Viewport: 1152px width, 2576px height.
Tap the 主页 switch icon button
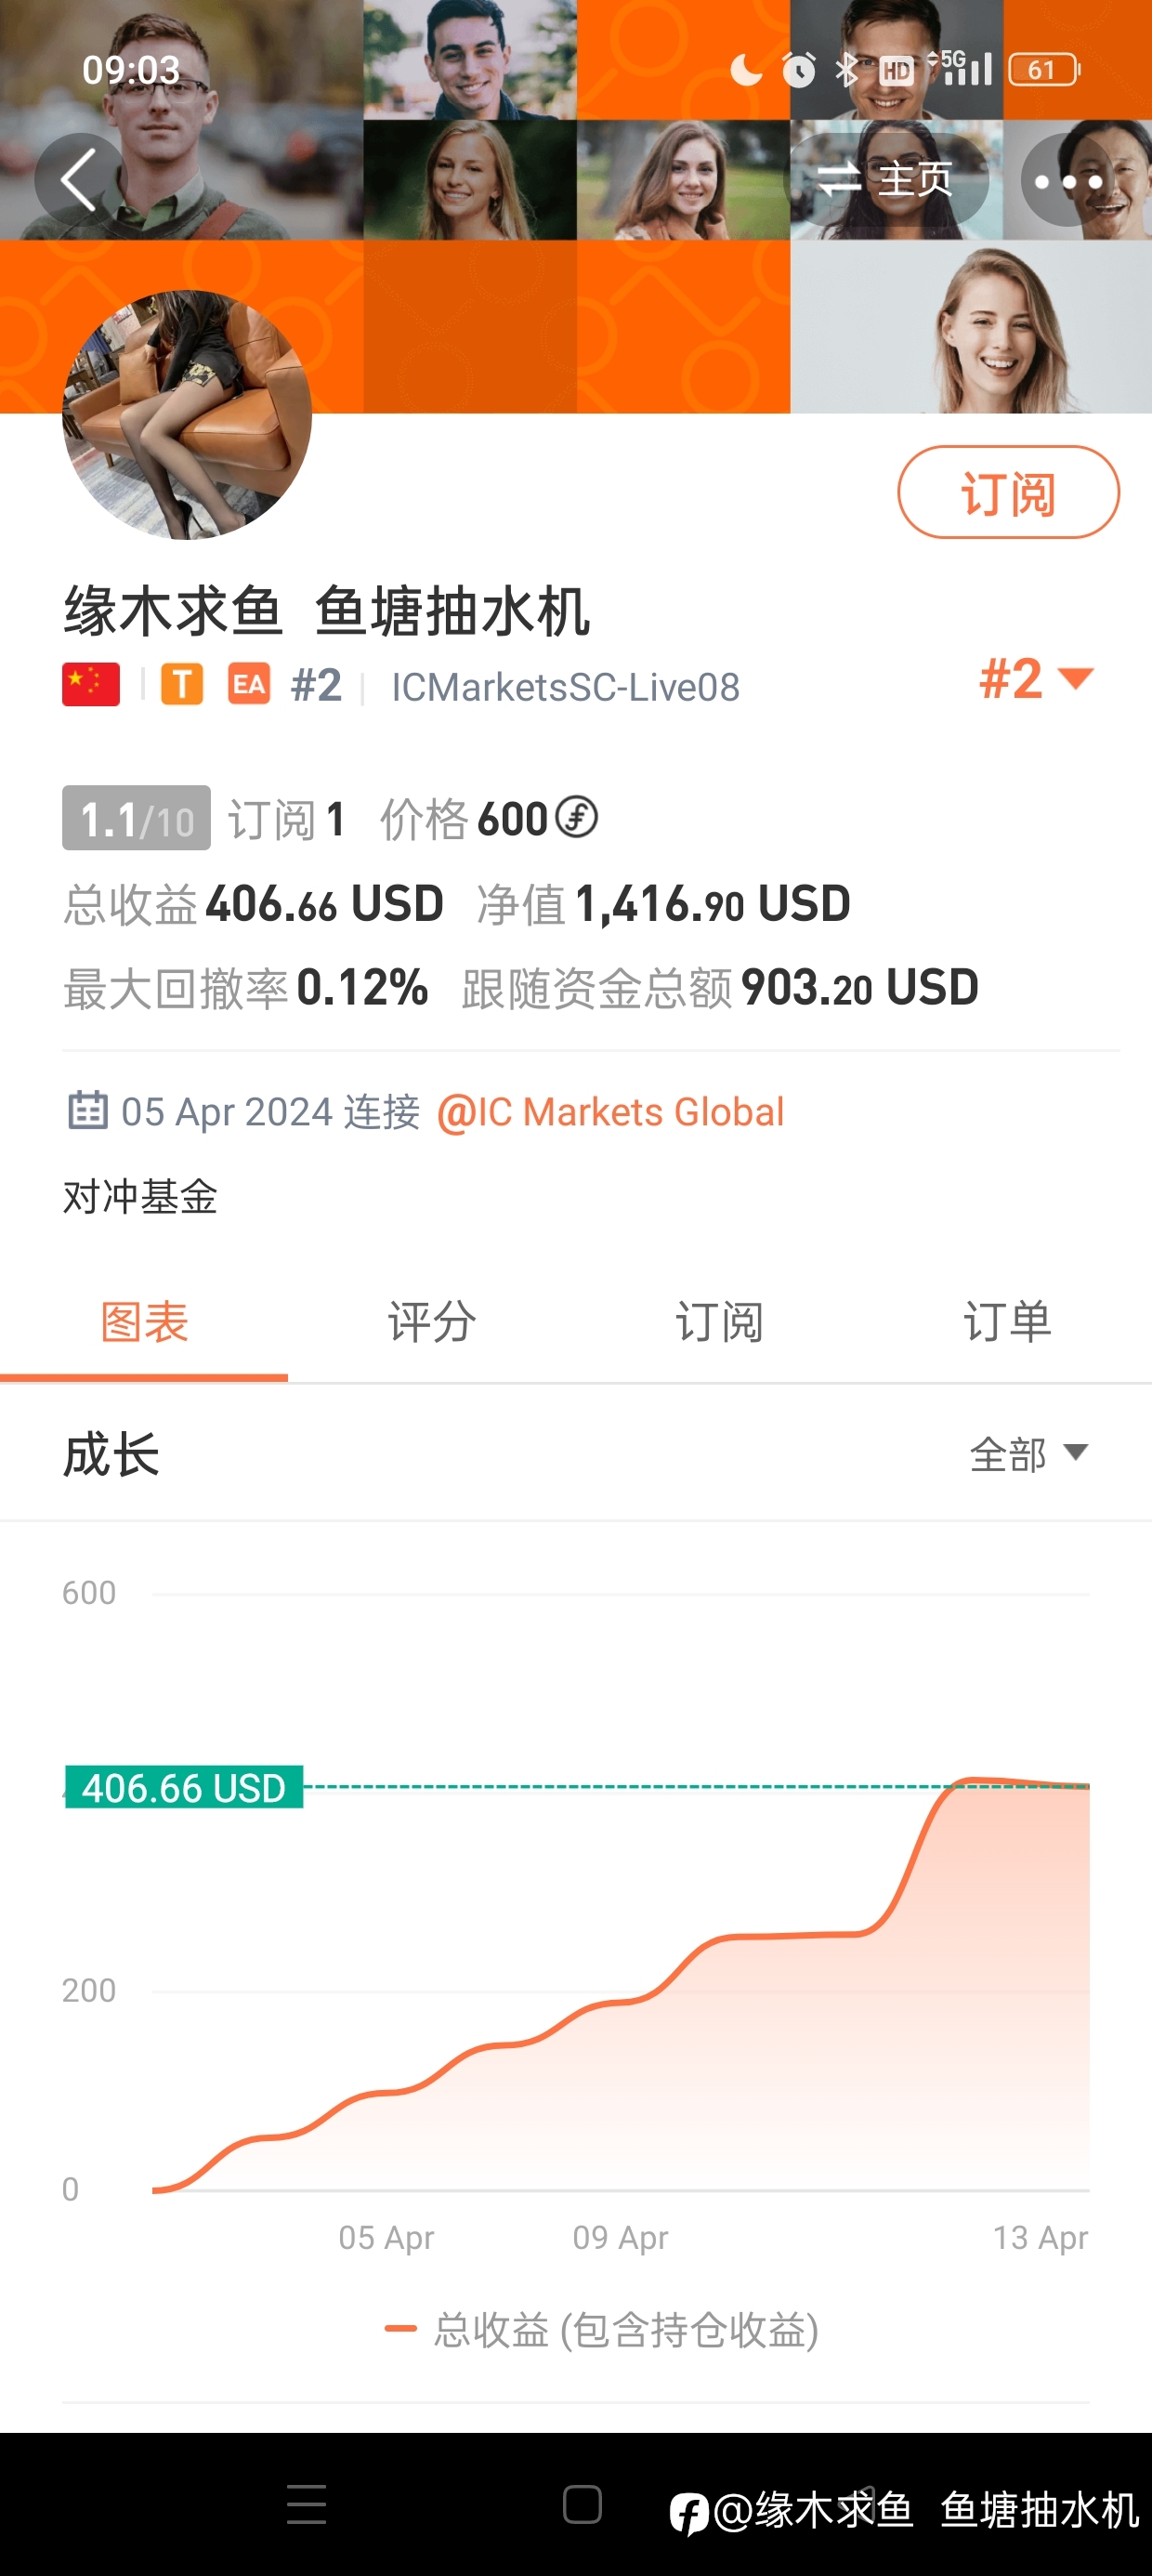[885, 181]
